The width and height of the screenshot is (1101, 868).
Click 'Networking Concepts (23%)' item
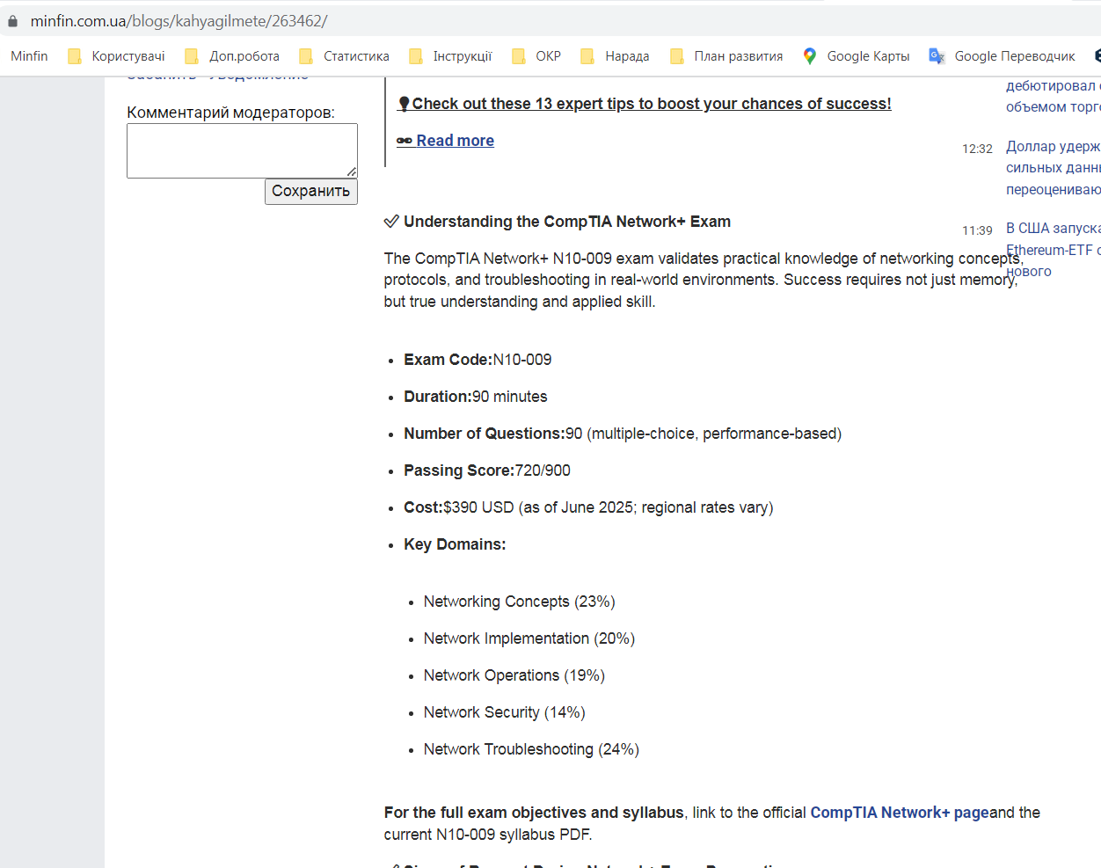[519, 602]
